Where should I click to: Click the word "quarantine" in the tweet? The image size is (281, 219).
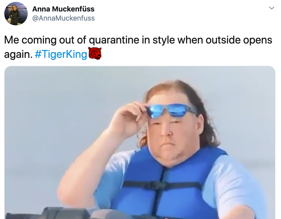[114, 40]
